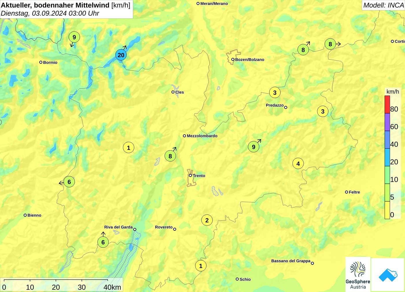
Task: Click the Predazzo town label
Action: (x=275, y=105)
